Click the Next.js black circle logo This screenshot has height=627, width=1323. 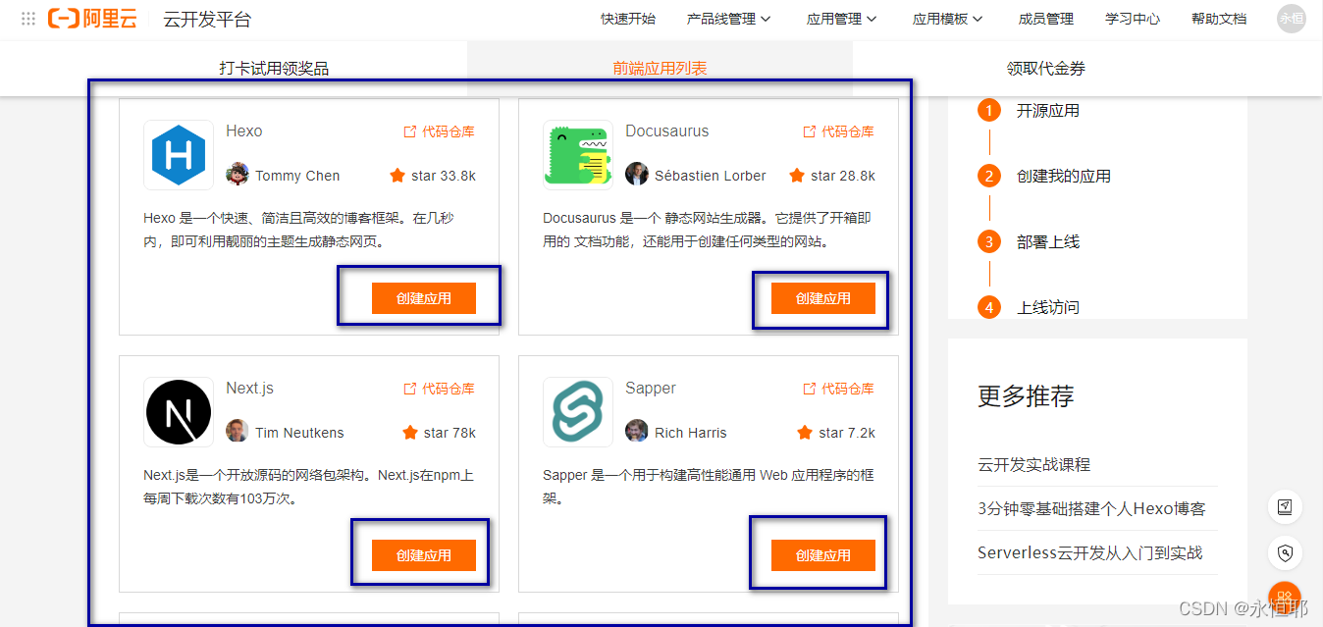pos(179,412)
